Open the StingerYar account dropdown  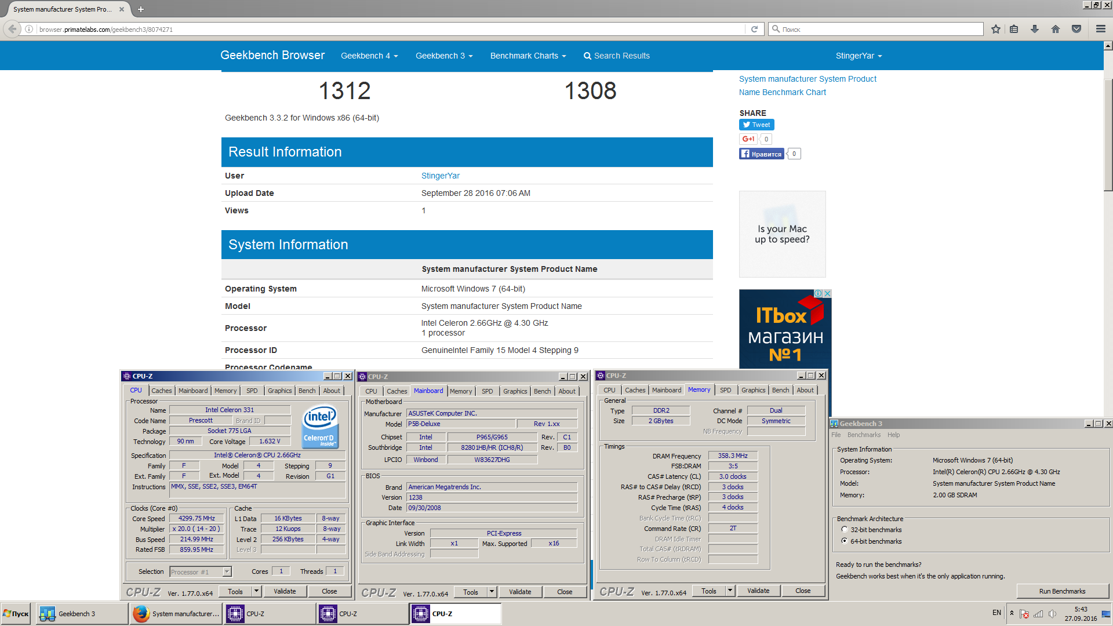pos(859,56)
